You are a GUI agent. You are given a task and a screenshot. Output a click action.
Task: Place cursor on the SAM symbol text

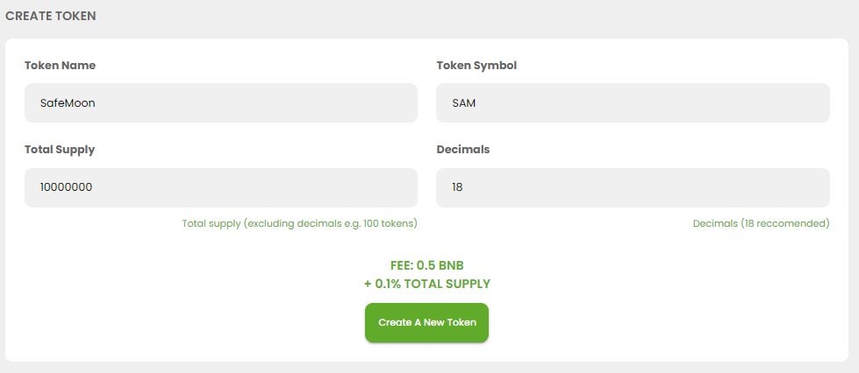tap(464, 102)
